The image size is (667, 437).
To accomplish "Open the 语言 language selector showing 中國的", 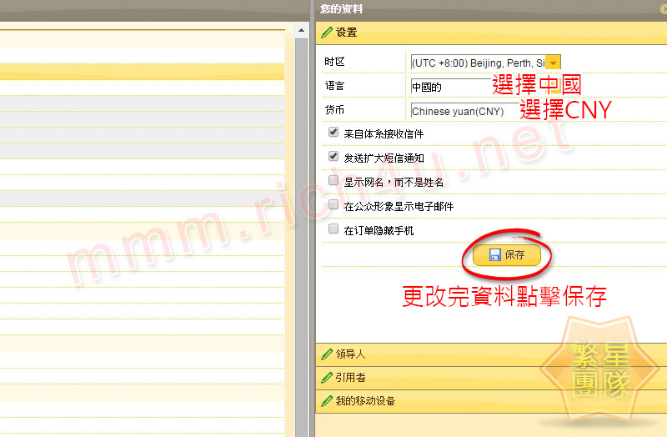I will click(x=450, y=87).
